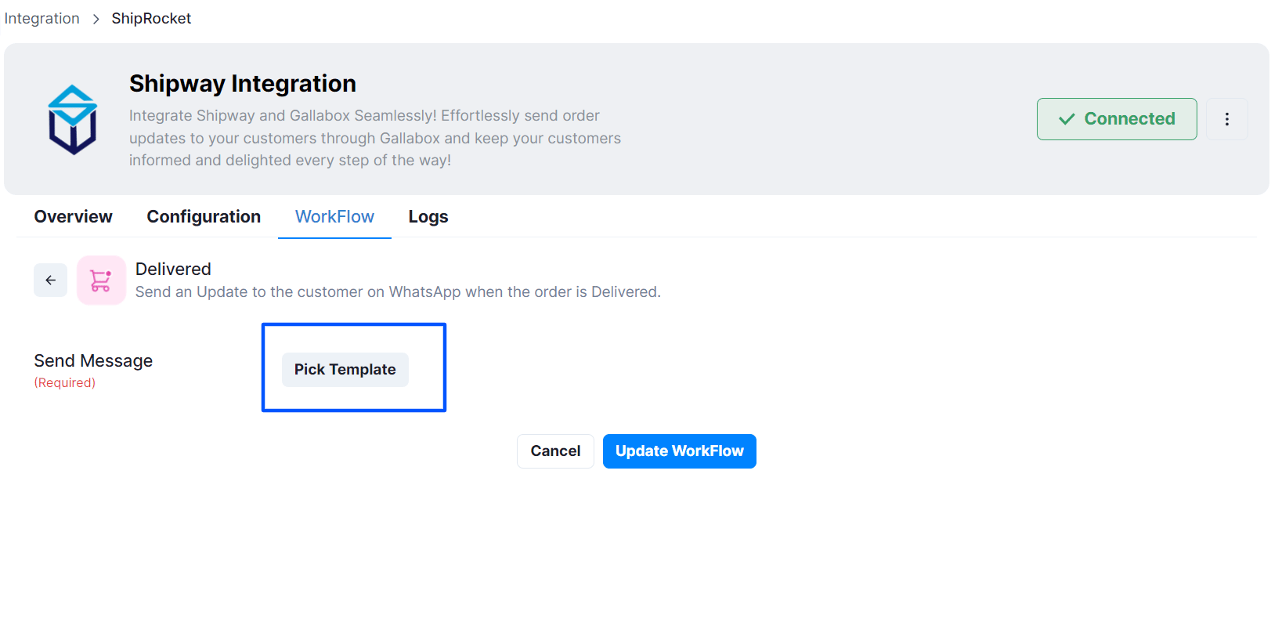Click the Connected status button
This screenshot has width=1271, height=637.
1117,119
